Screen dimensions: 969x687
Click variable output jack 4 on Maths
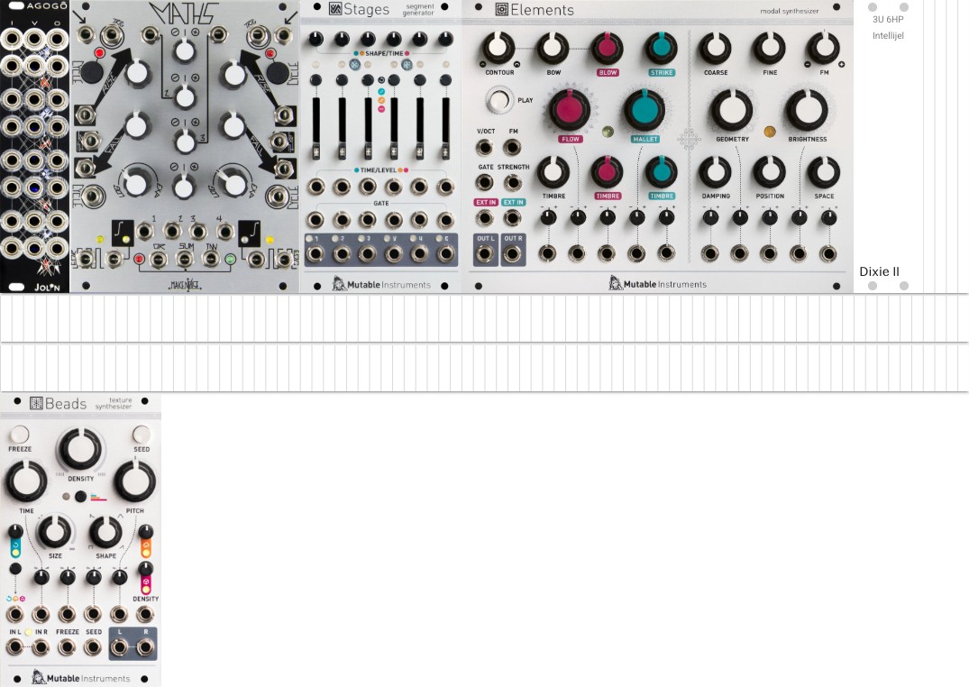pyautogui.click(x=224, y=232)
